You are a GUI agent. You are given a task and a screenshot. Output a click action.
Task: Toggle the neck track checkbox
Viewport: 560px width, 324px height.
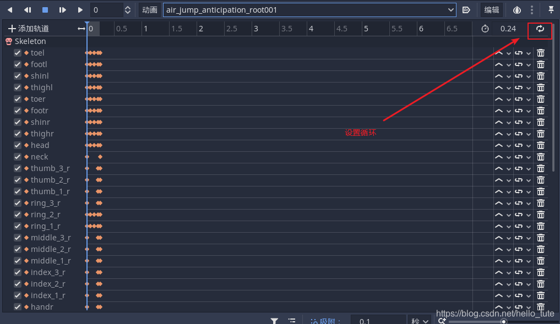(x=18, y=157)
